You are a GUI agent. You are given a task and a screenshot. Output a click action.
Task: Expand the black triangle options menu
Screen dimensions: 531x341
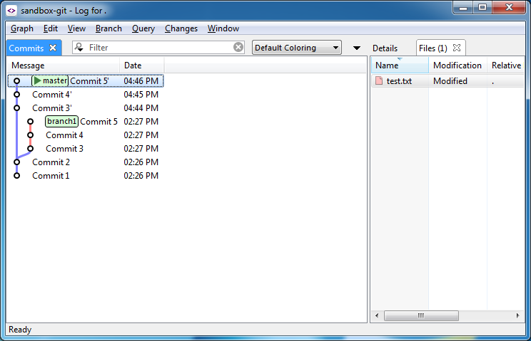[357, 48]
